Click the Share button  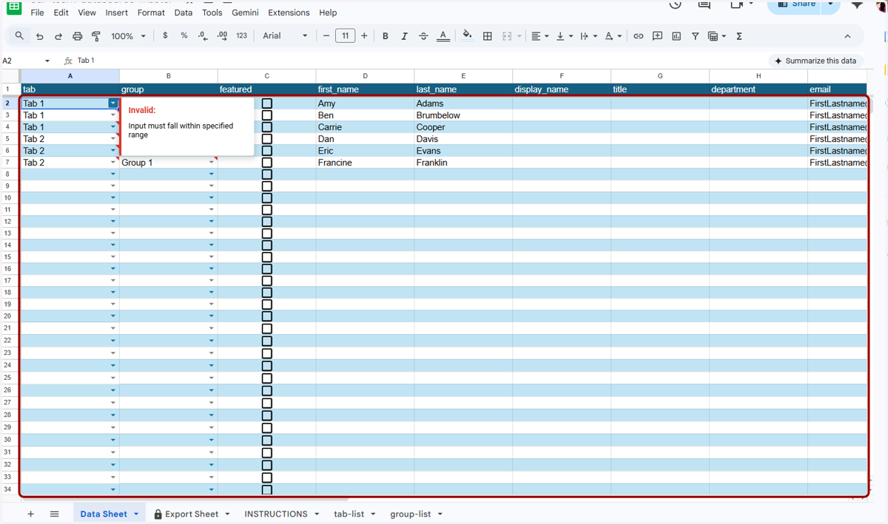coord(796,4)
